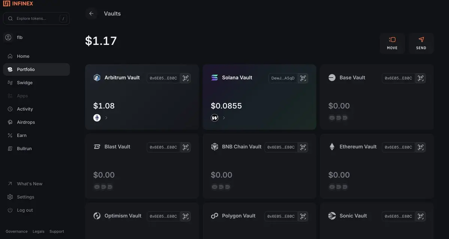Viewport: 449px width, 239px height.
Task: Show QR code for BNB Chain Vault
Action: pyautogui.click(x=303, y=148)
